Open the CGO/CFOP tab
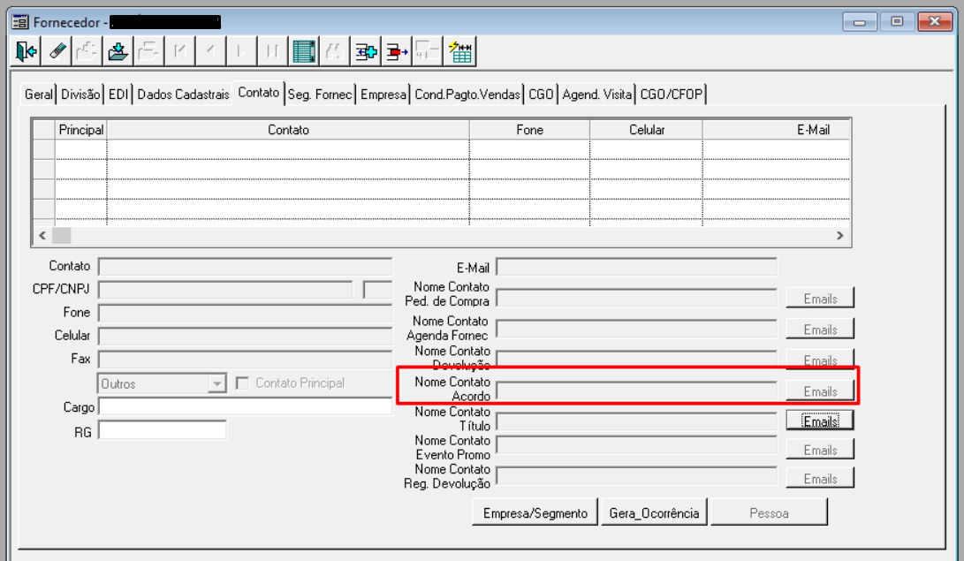Viewport: 964px width, 561px height. tap(671, 94)
